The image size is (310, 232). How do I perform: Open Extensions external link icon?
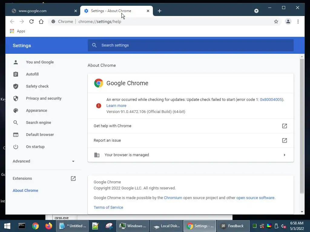[x=73, y=179]
